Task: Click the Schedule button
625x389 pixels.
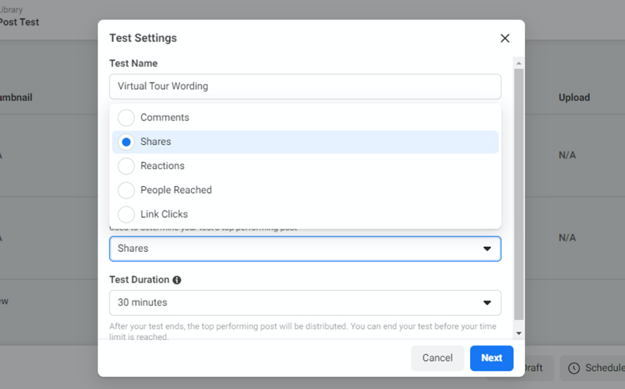Action: 595,368
